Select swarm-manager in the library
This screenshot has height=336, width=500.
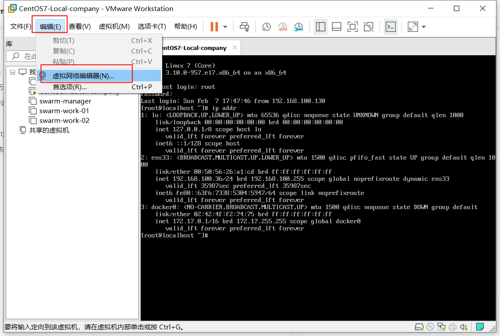click(65, 101)
